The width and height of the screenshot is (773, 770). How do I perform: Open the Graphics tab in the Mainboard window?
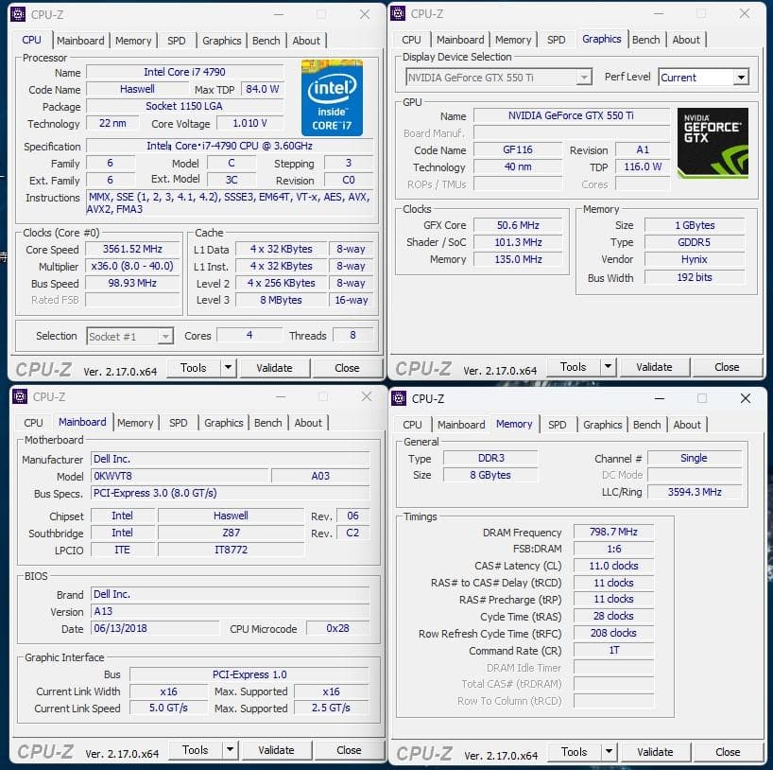click(223, 423)
